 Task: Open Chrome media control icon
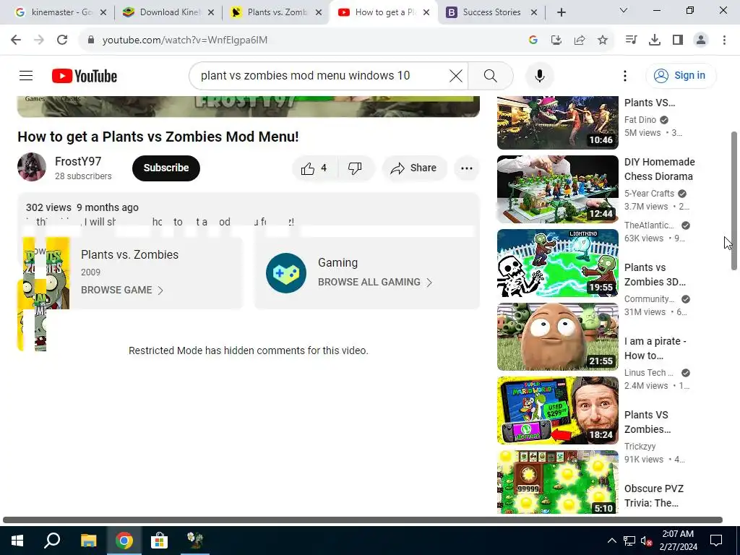(631, 40)
